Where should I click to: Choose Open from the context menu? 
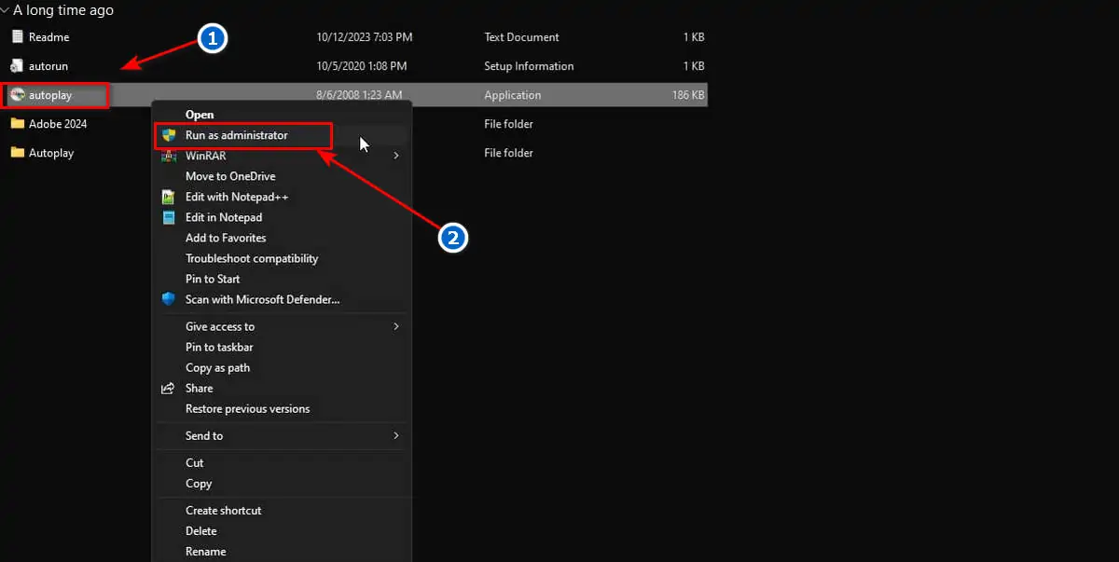coord(200,115)
